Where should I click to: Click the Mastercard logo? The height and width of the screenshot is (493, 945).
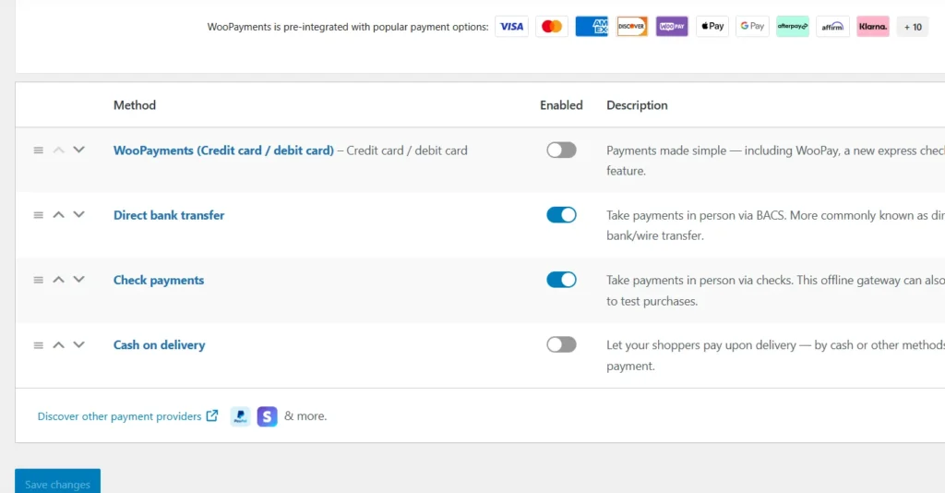(x=552, y=27)
